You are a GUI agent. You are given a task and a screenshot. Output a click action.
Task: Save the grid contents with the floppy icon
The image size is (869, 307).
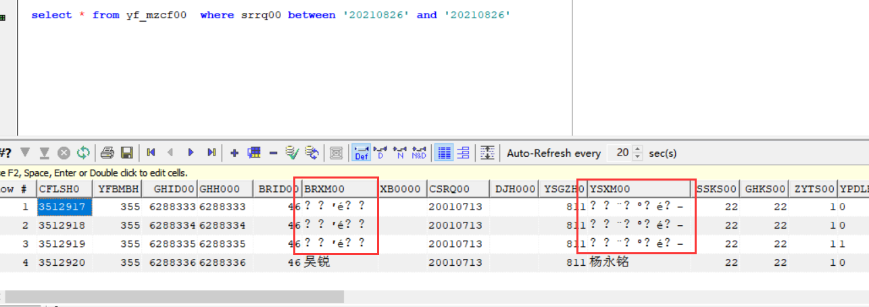[x=126, y=152]
